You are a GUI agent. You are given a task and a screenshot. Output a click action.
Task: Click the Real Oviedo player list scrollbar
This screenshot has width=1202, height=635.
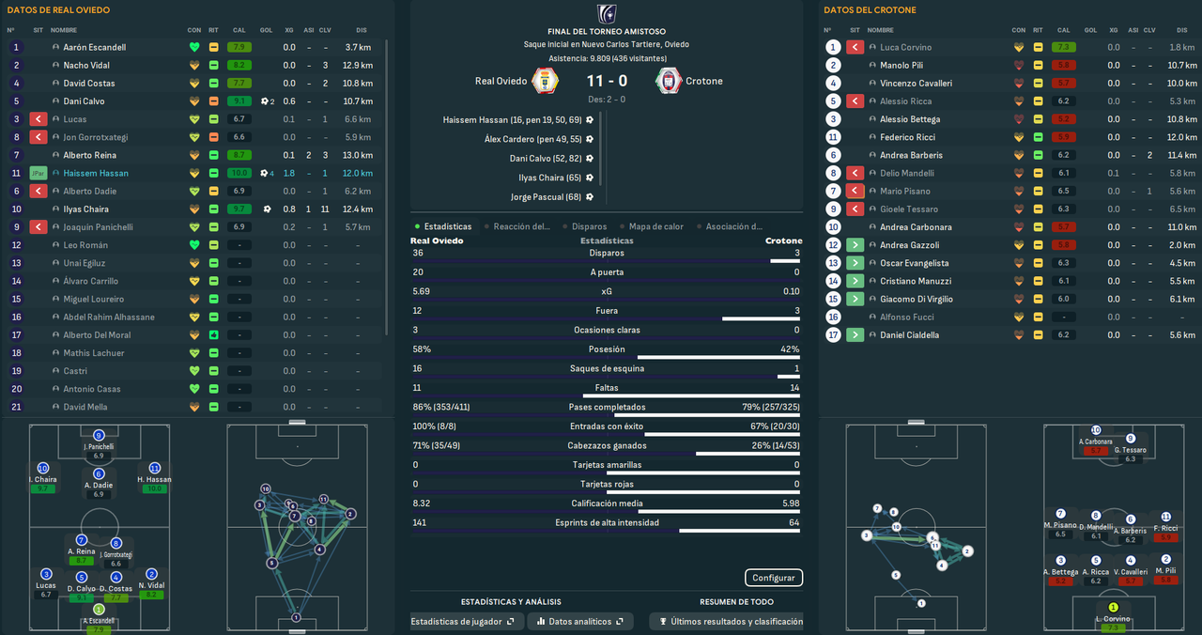pos(388,188)
